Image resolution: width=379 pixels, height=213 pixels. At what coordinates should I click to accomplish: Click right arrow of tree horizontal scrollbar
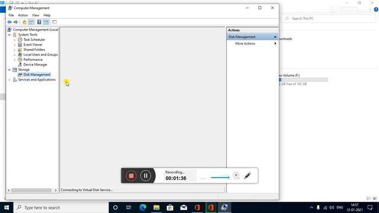click(x=56, y=191)
